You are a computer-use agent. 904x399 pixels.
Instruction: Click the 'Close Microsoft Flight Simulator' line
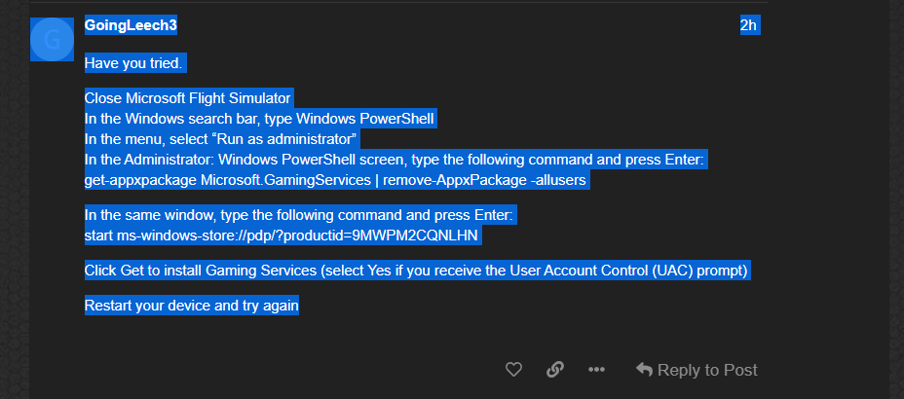click(x=187, y=98)
